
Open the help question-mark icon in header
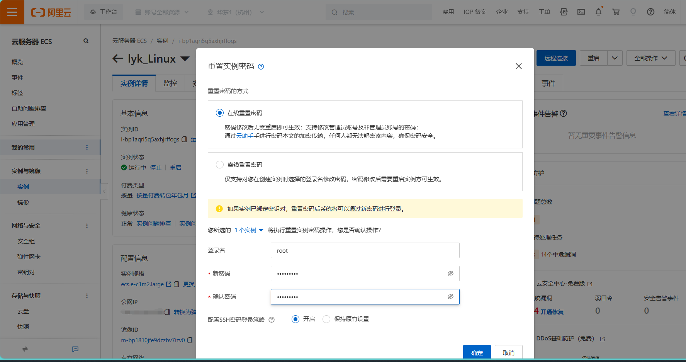[x=650, y=12]
